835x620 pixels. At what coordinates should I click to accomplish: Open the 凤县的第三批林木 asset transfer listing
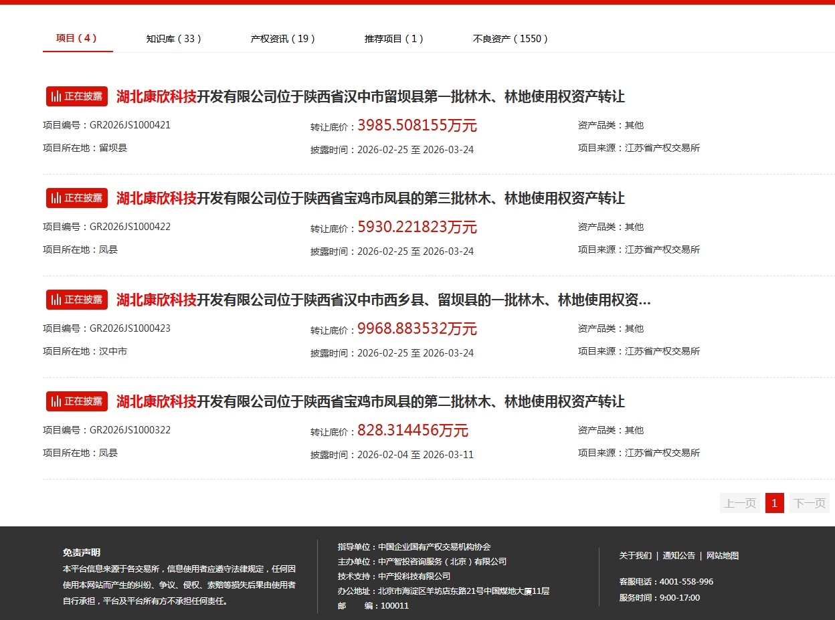click(371, 198)
